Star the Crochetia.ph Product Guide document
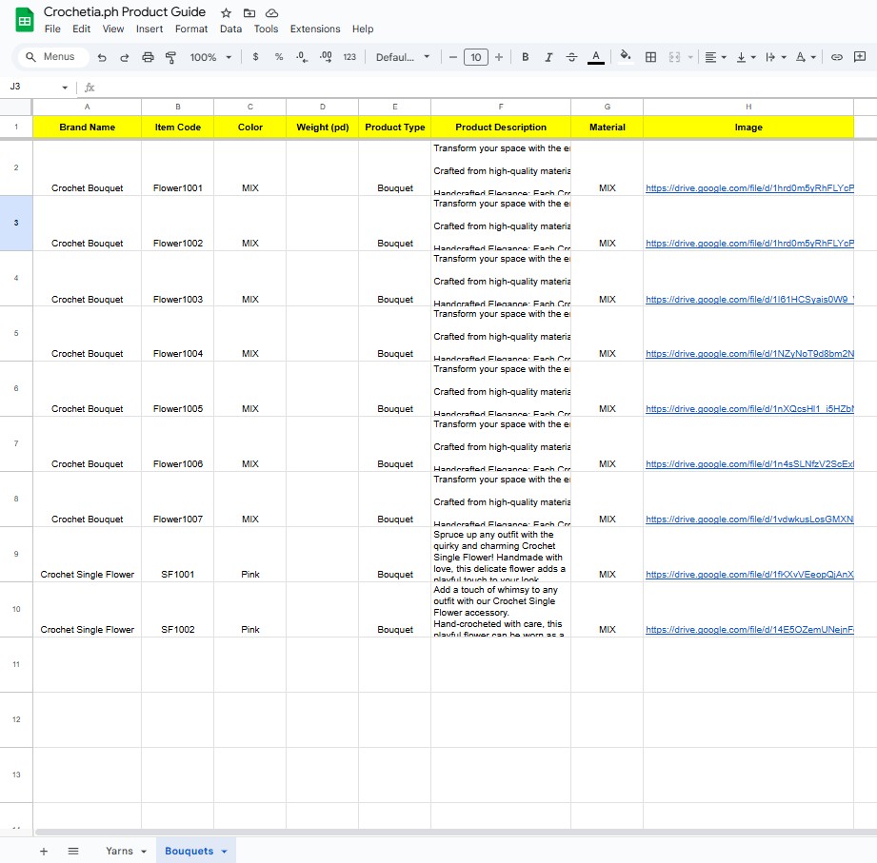This screenshot has width=877, height=863. (x=226, y=13)
